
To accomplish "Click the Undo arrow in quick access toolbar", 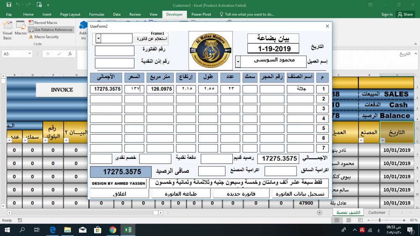I will coord(18,5).
